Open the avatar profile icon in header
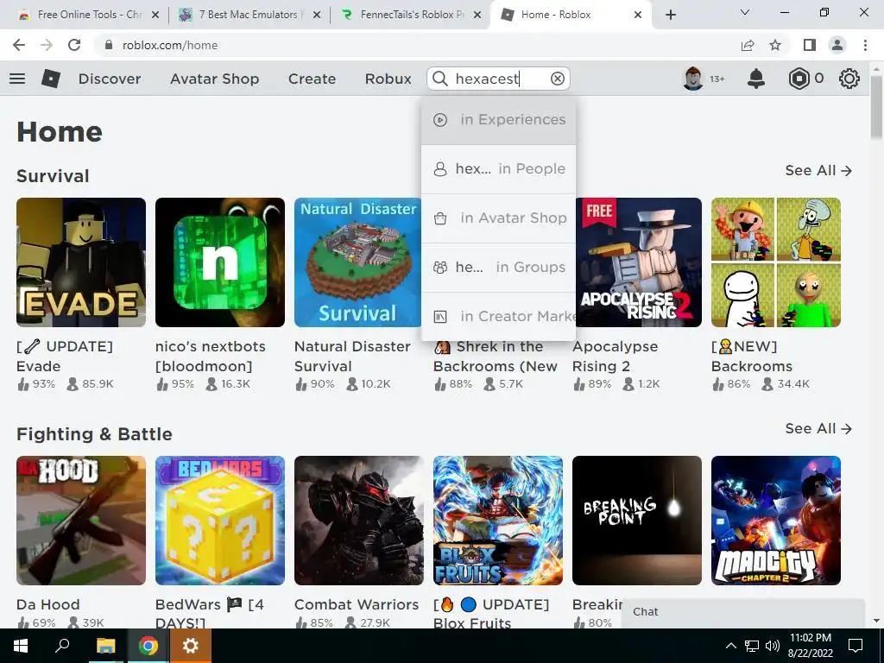 coord(693,79)
